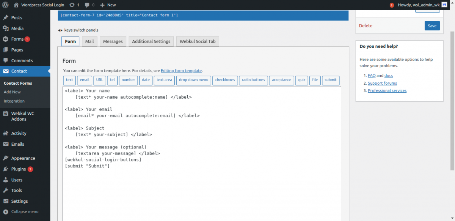
Task: Switch to the Webkul Social Tab
Action: (198, 41)
